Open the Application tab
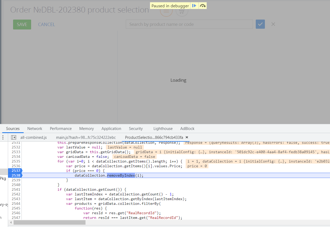Image resolution: width=330 pixels, height=227 pixels. click(x=111, y=129)
